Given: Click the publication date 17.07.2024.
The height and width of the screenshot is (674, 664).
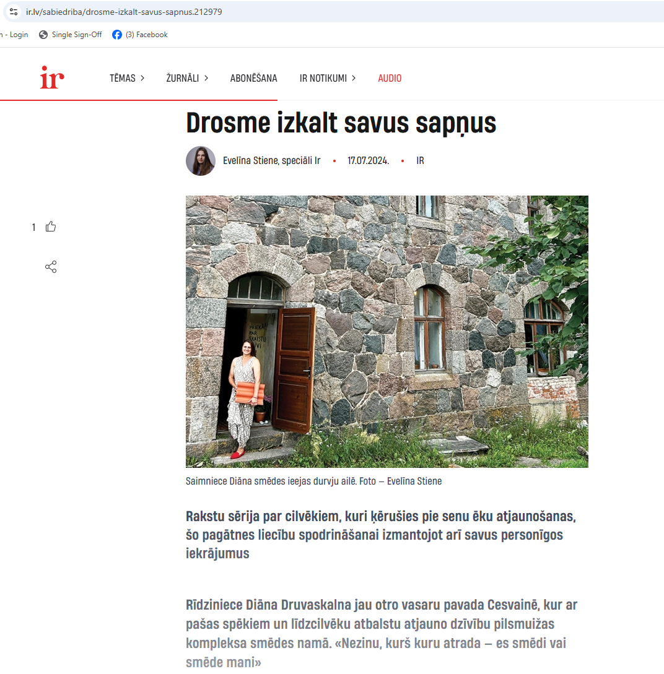Looking at the screenshot, I should (x=368, y=161).
